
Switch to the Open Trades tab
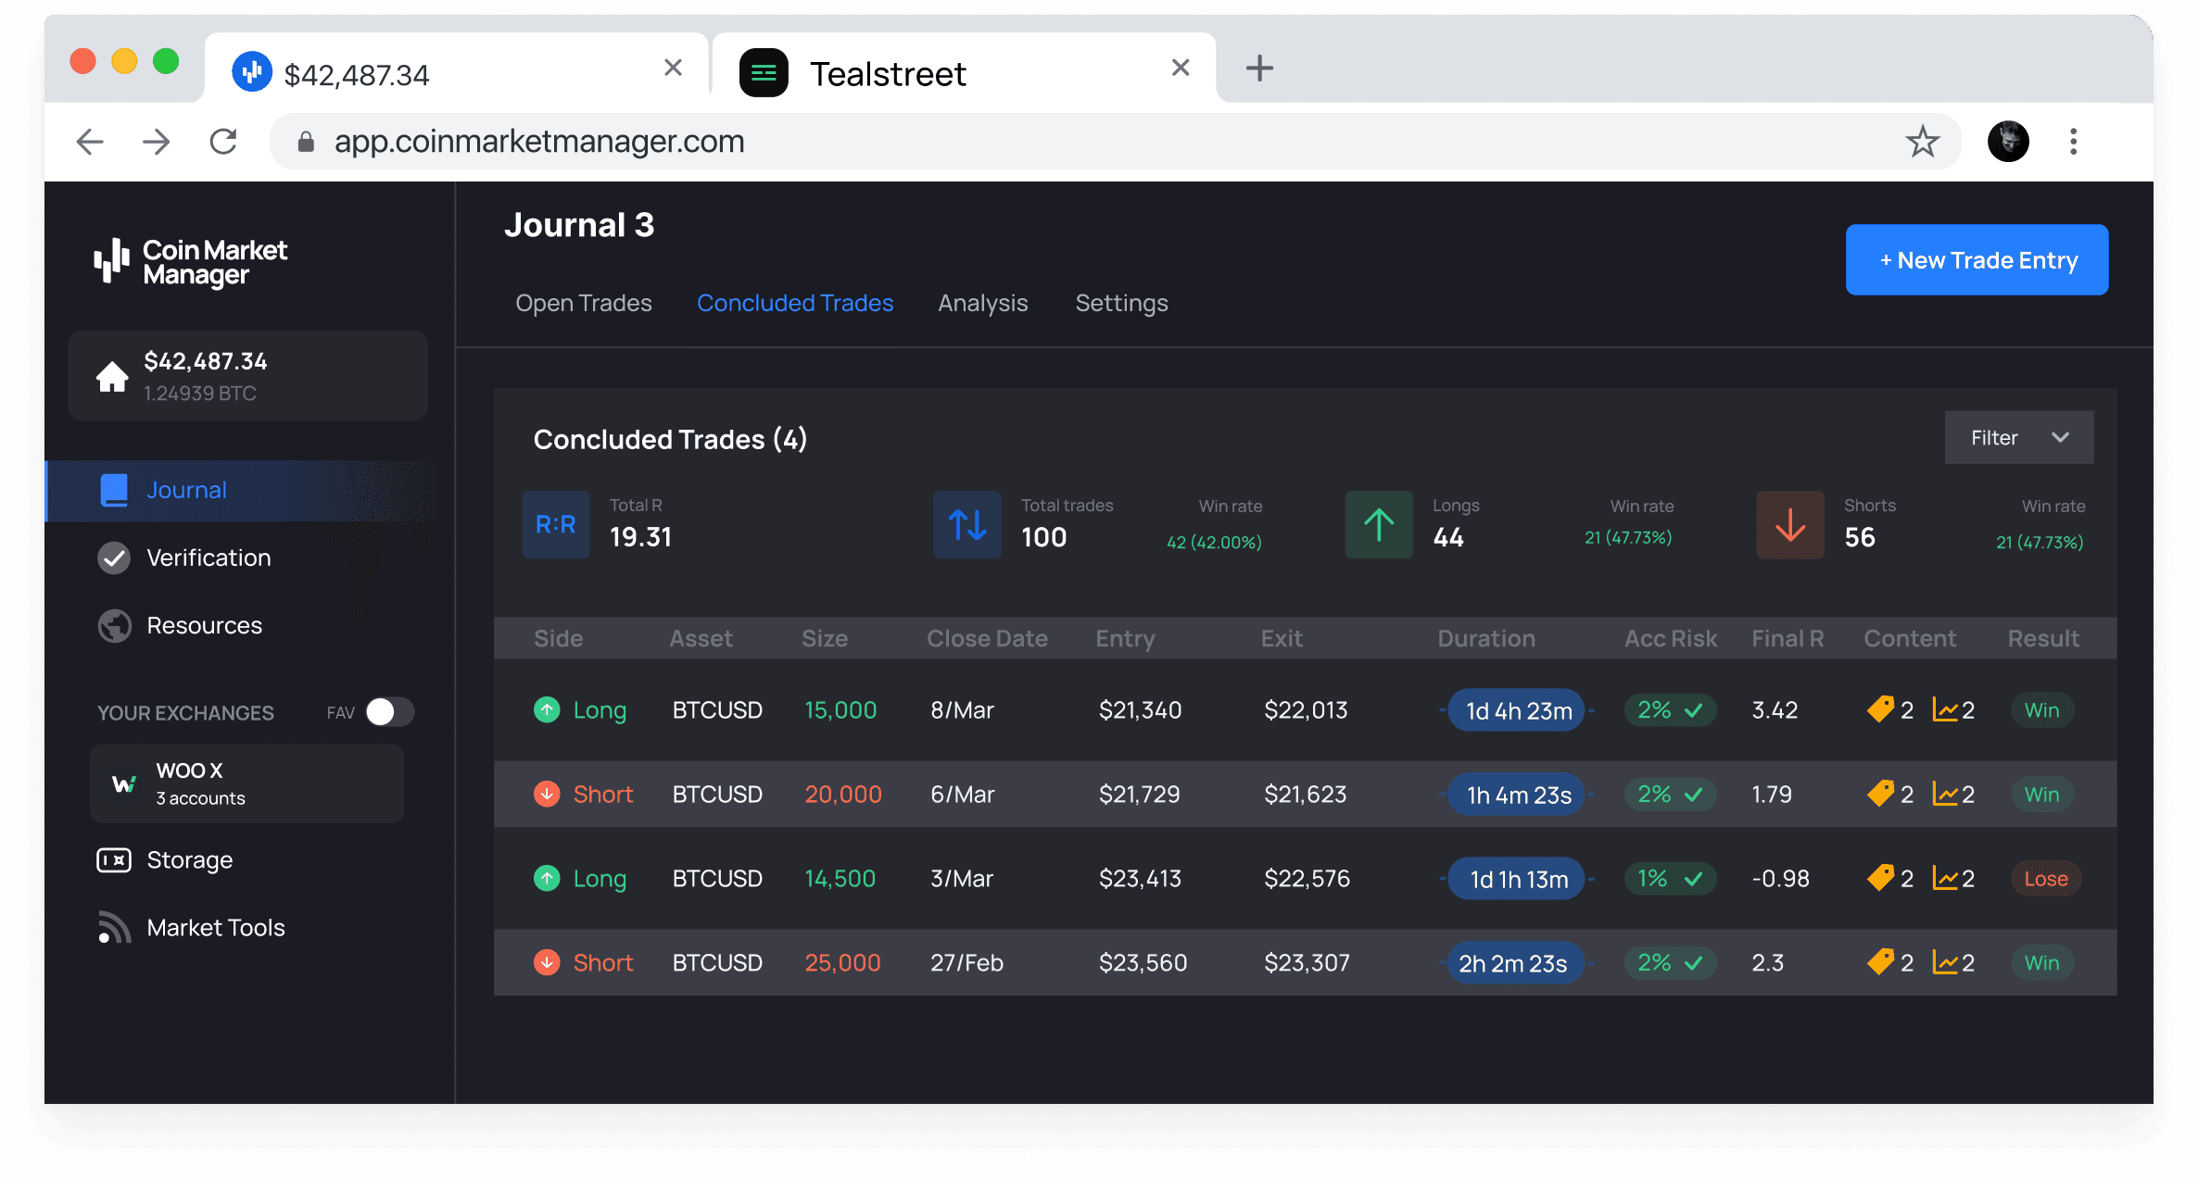pyautogui.click(x=582, y=302)
